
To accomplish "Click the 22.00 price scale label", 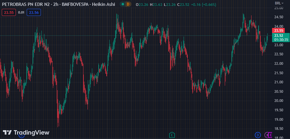I will (279, 64).
